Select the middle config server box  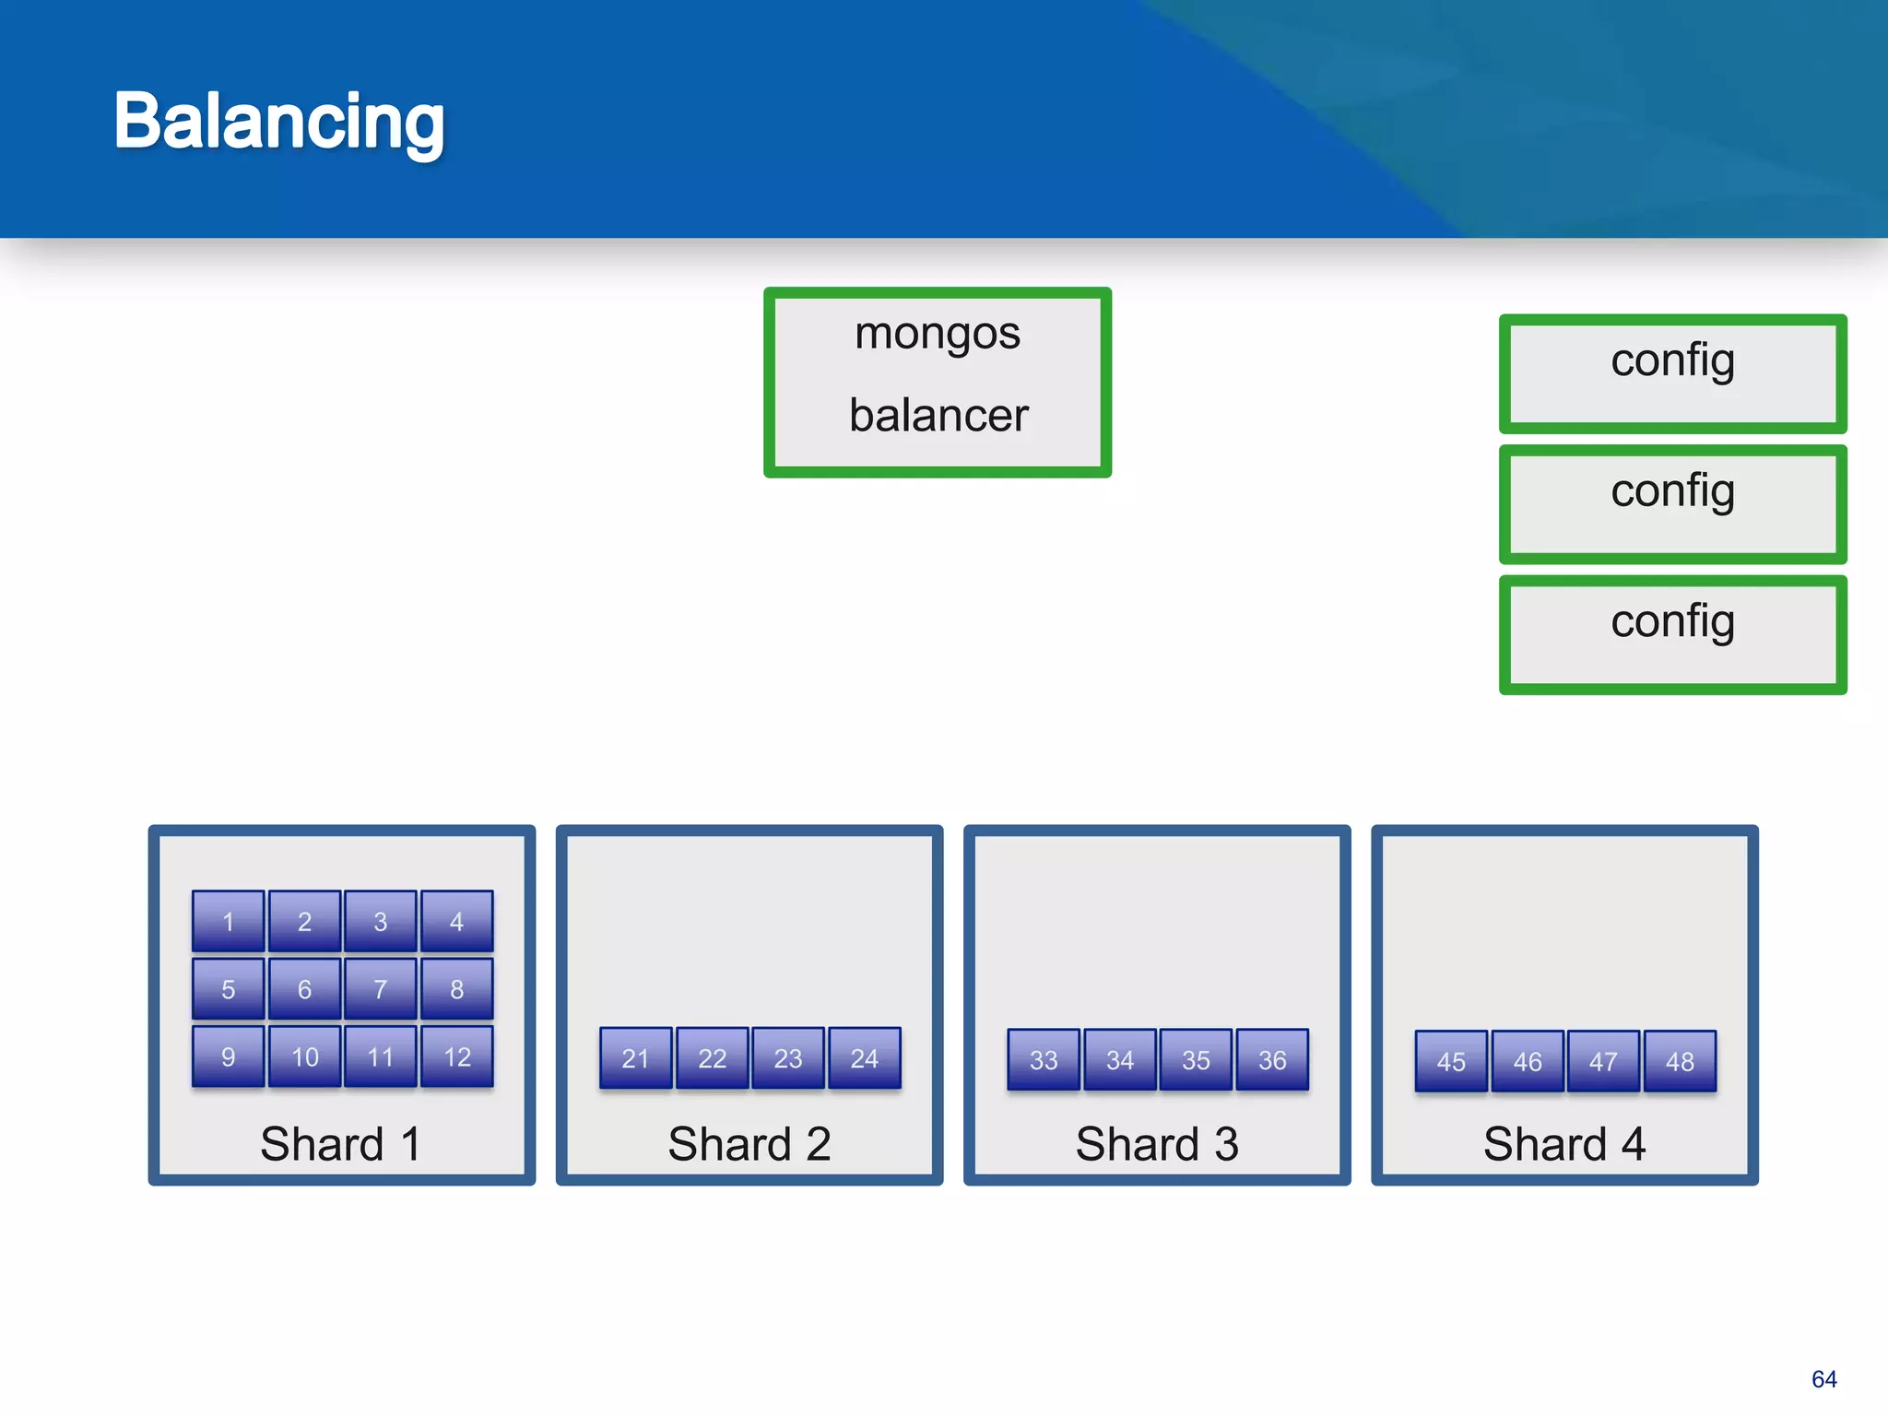point(1672,504)
